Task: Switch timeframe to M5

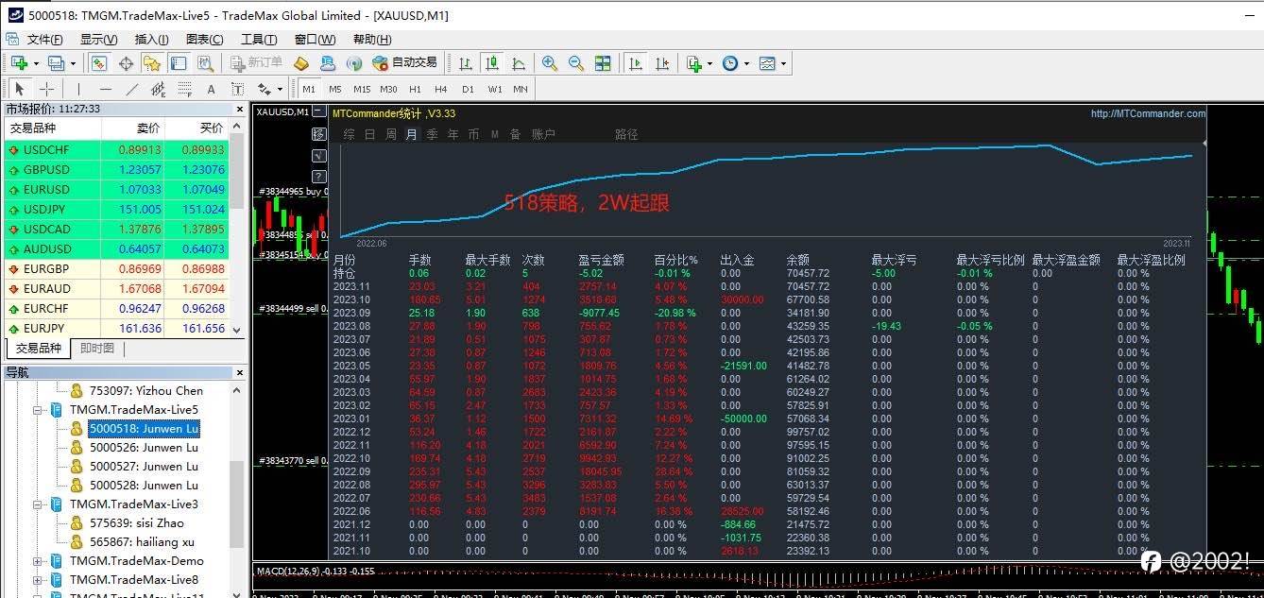Action: pos(335,89)
